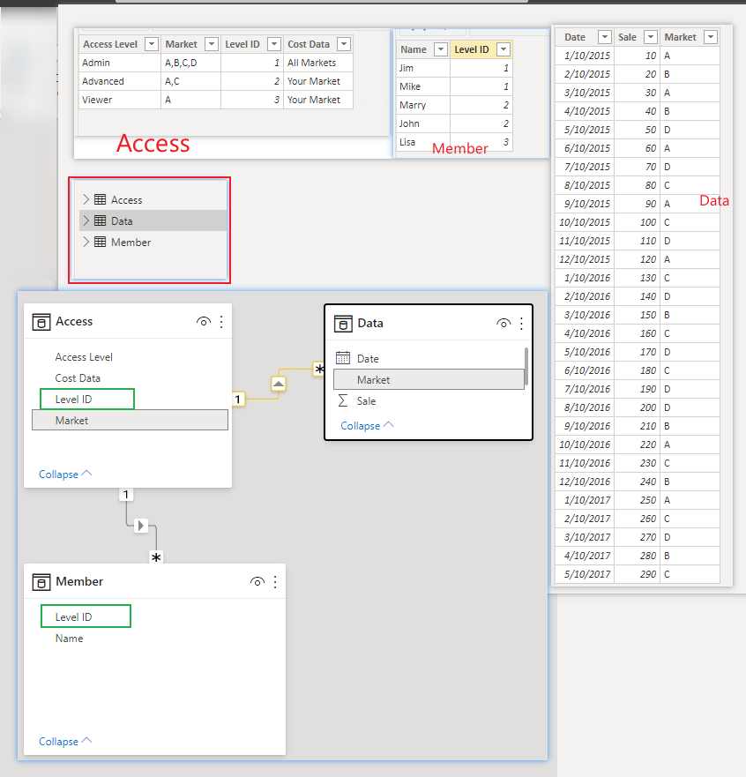Click the A,B,C,D market cell
The height and width of the screenshot is (777, 746).
[x=191, y=63]
